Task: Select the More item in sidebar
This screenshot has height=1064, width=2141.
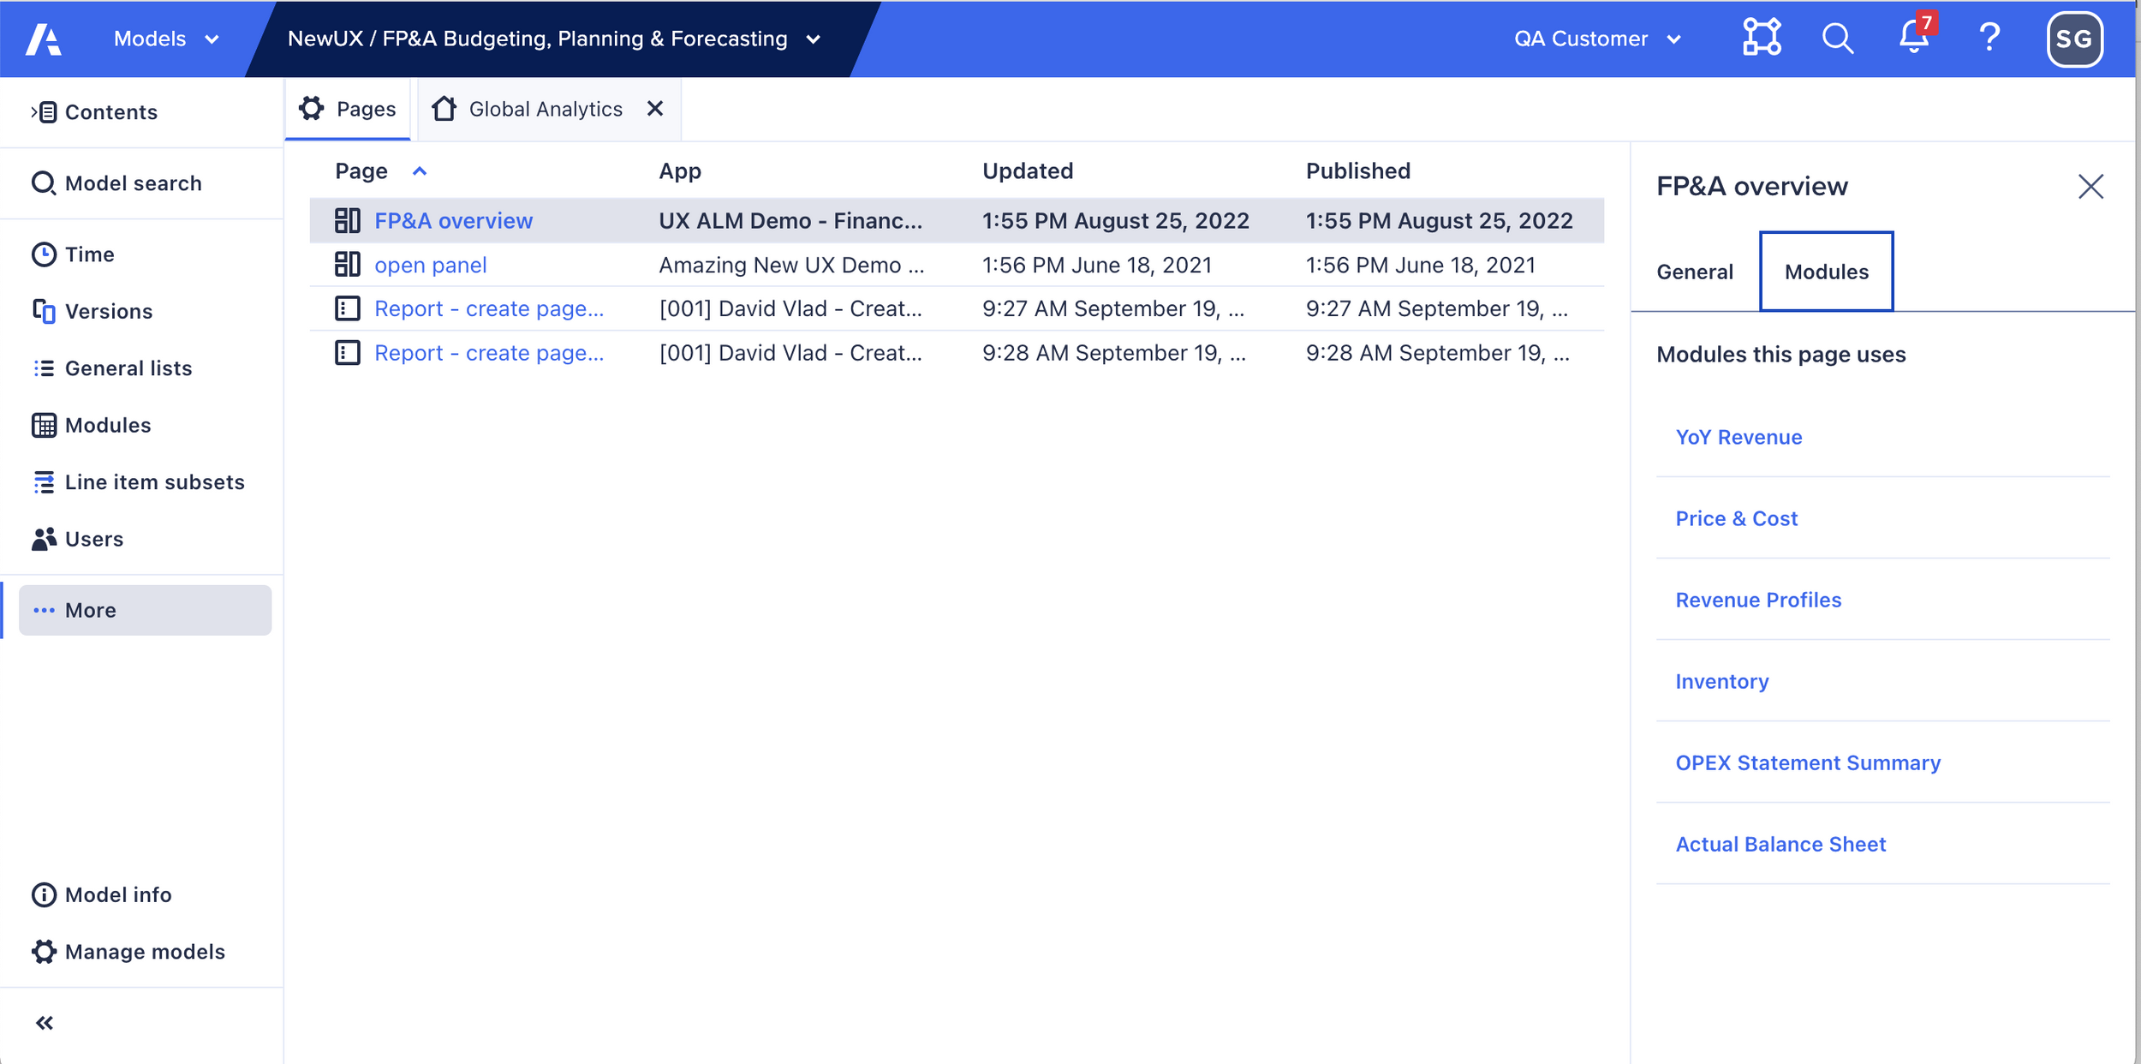Action: pos(145,610)
